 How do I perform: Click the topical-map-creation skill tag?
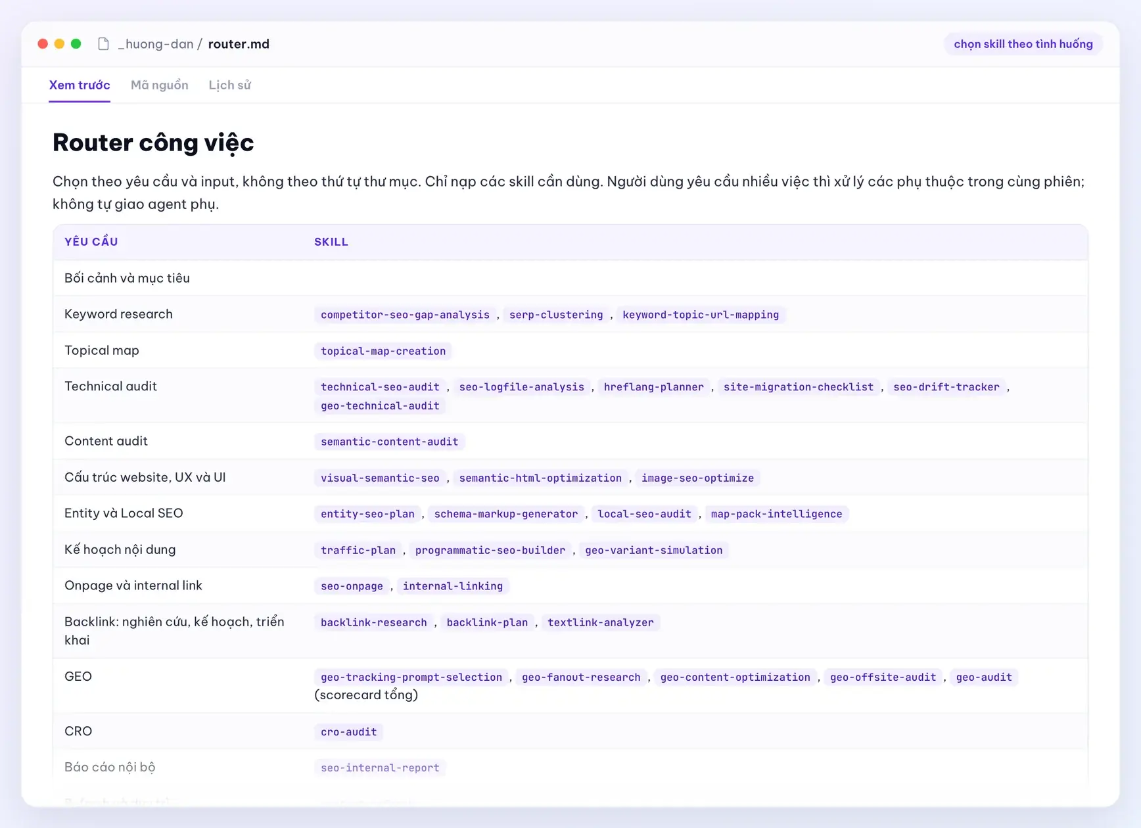coord(383,351)
